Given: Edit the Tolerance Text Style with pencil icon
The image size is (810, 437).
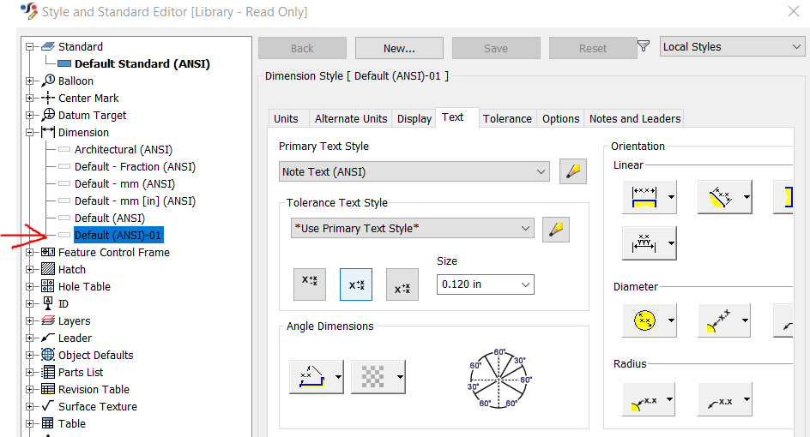Looking at the screenshot, I should [x=556, y=230].
